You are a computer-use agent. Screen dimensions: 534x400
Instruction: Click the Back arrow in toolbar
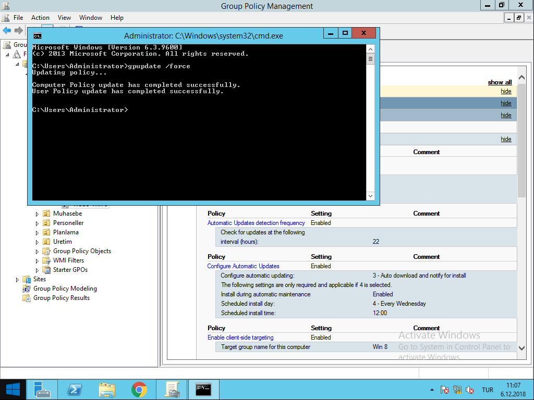coord(7,31)
